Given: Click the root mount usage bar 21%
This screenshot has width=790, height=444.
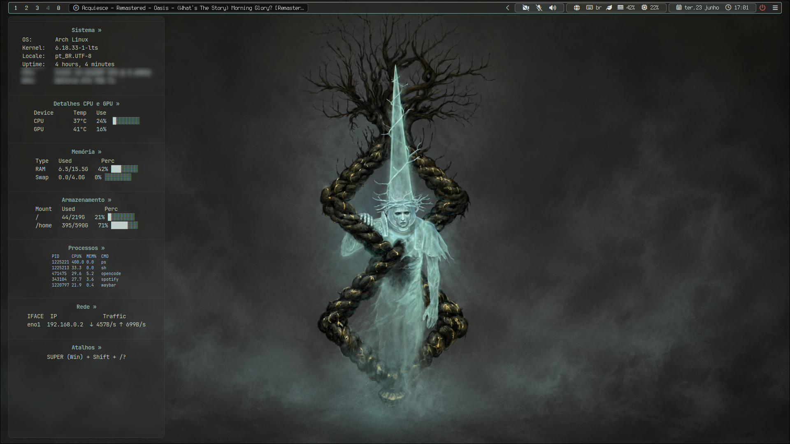Looking at the screenshot, I should (121, 217).
